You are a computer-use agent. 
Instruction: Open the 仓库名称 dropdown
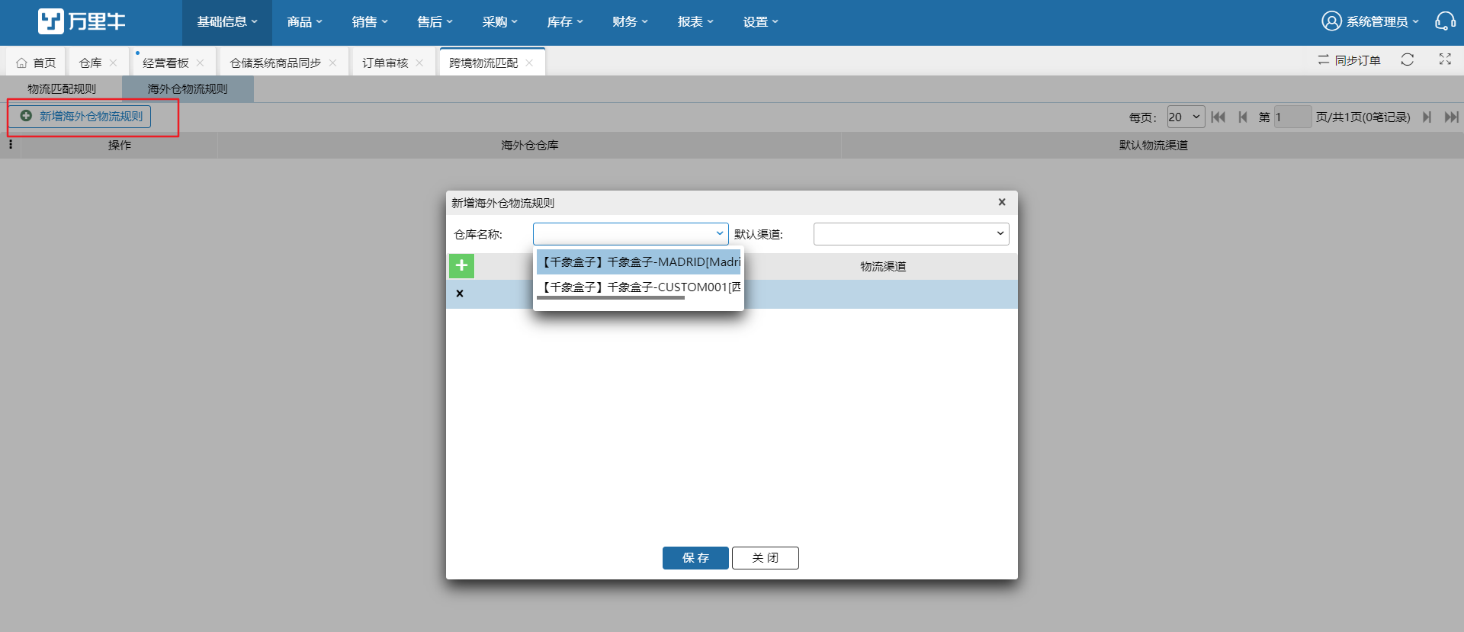tap(631, 234)
